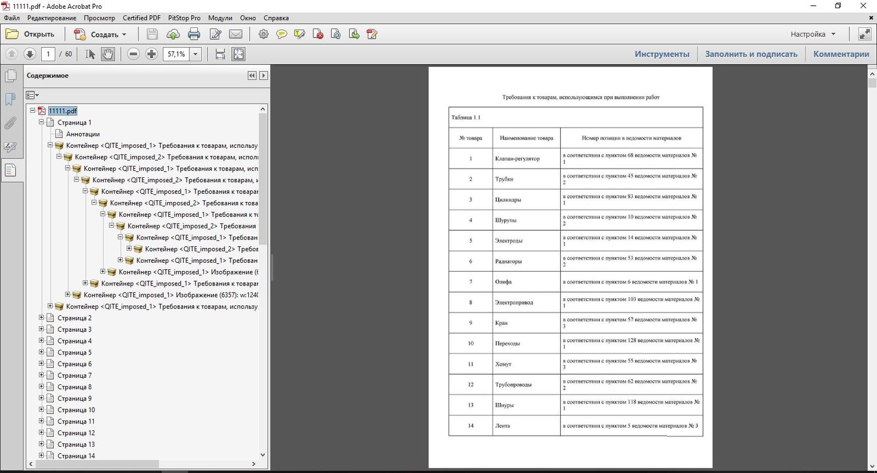This screenshot has height=473, width=877.
Task: Select the Аннотации tree item
Action: point(83,134)
